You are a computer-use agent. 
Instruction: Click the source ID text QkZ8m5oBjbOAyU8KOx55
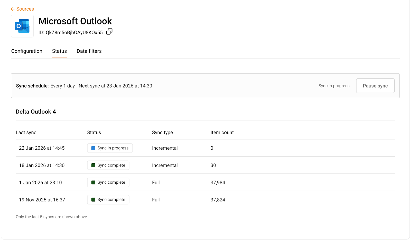coord(74,32)
